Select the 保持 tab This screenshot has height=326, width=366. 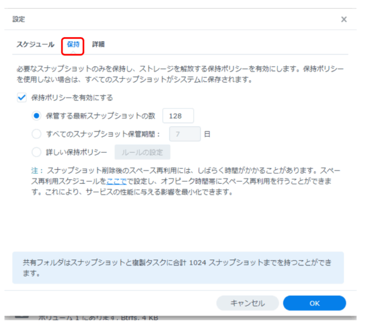coord(73,45)
